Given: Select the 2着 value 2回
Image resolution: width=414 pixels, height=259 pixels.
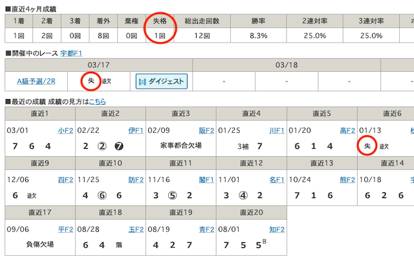Looking at the screenshot, I should coord(47,36).
